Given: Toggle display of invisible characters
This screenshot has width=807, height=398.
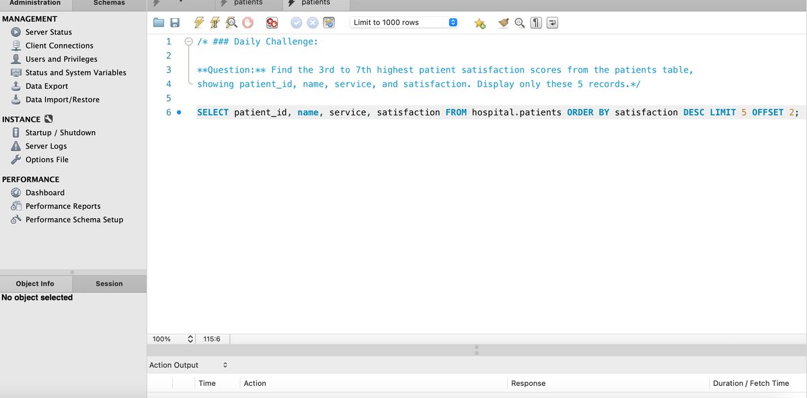Looking at the screenshot, I should click(x=535, y=22).
